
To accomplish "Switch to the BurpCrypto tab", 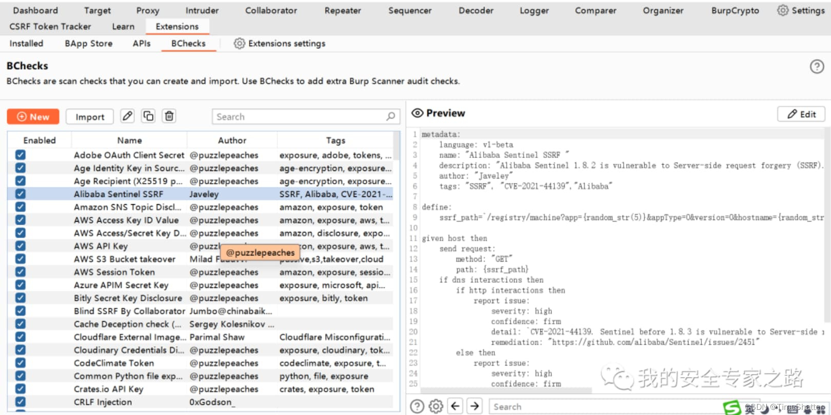I will click(x=735, y=10).
